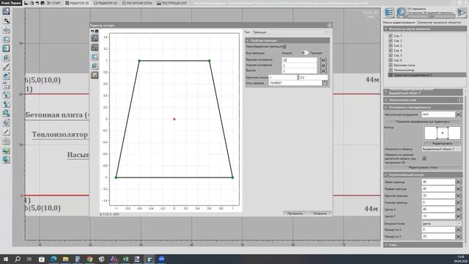Image resolution: width=469 pixels, height=264 pixels.
Task: Click the undo arrow in the top toolbar
Action: (37, 3)
